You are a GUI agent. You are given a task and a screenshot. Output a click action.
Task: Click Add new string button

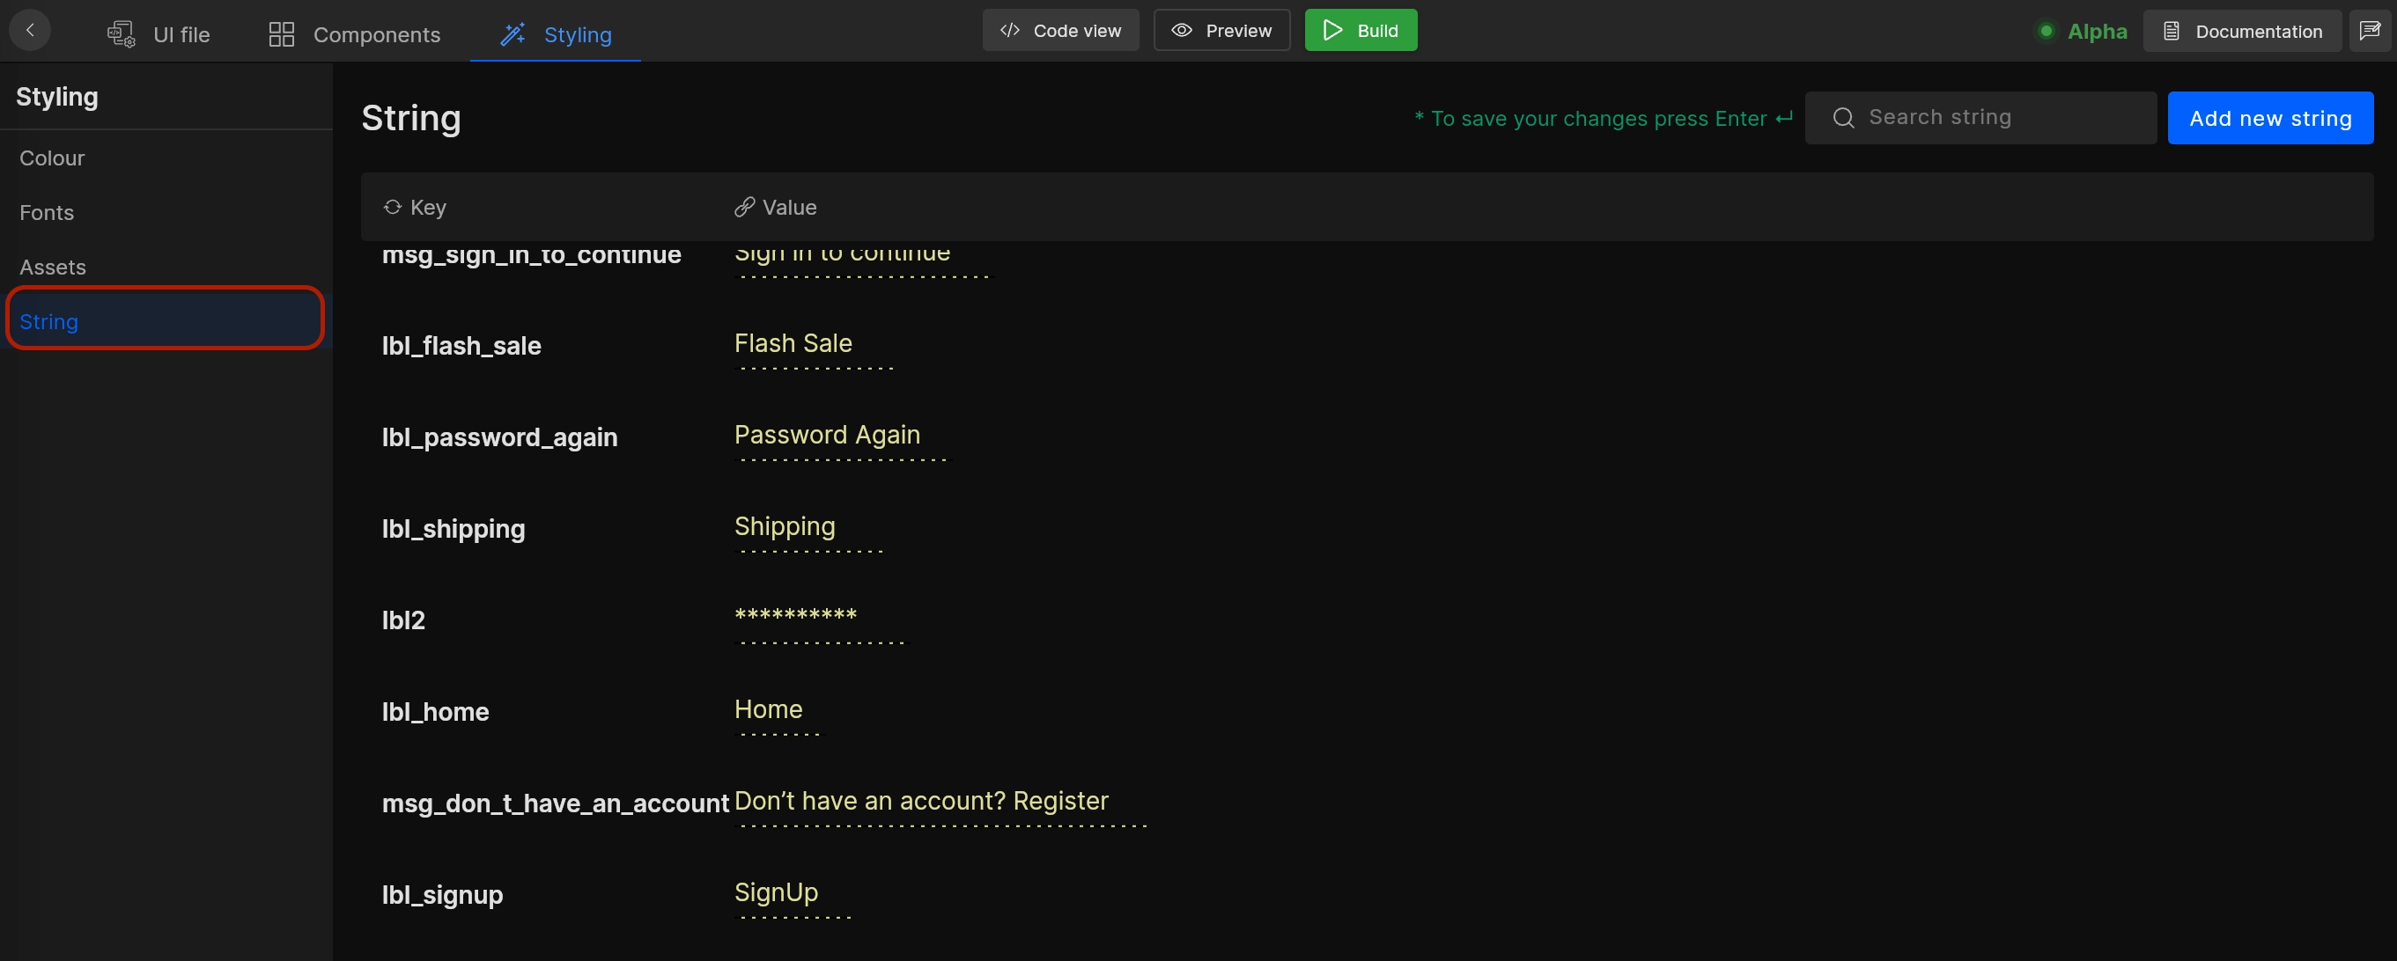click(x=2269, y=118)
